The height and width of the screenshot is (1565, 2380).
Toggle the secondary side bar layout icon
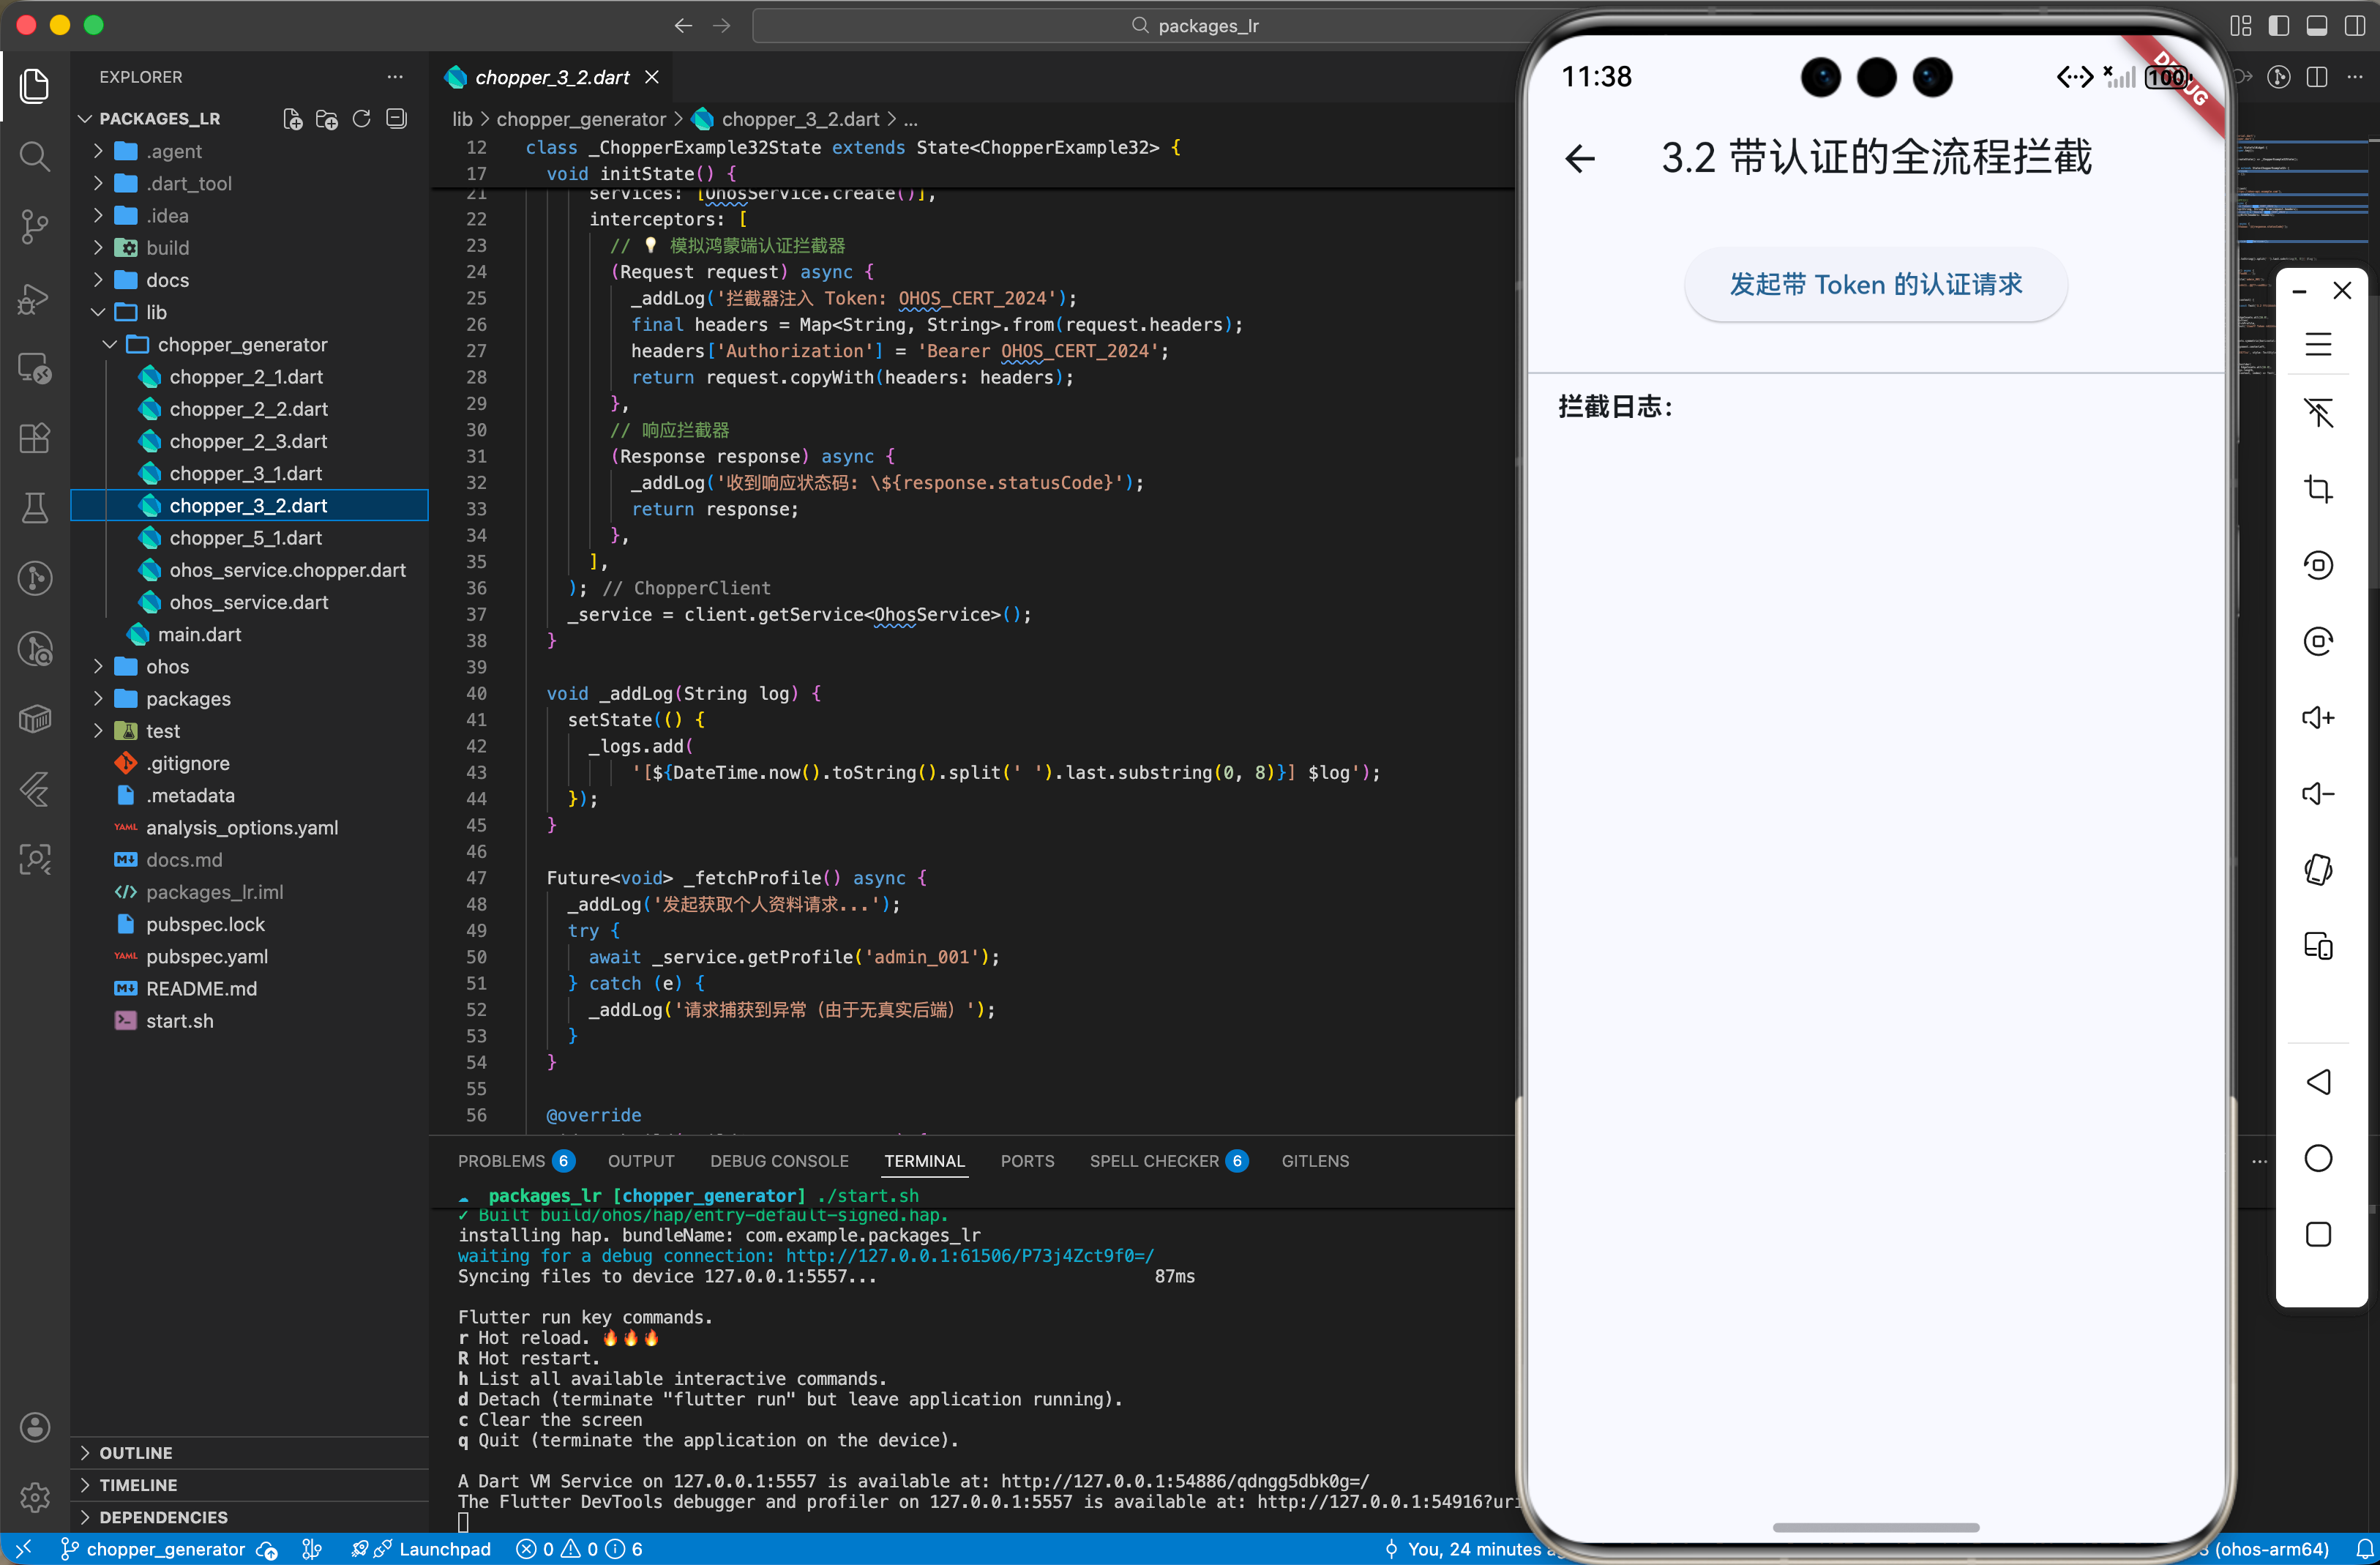2355,25
